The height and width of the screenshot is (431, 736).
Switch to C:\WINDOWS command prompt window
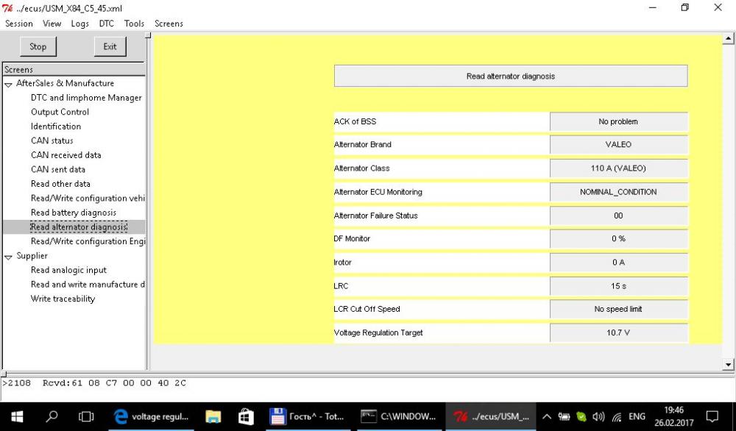click(398, 416)
